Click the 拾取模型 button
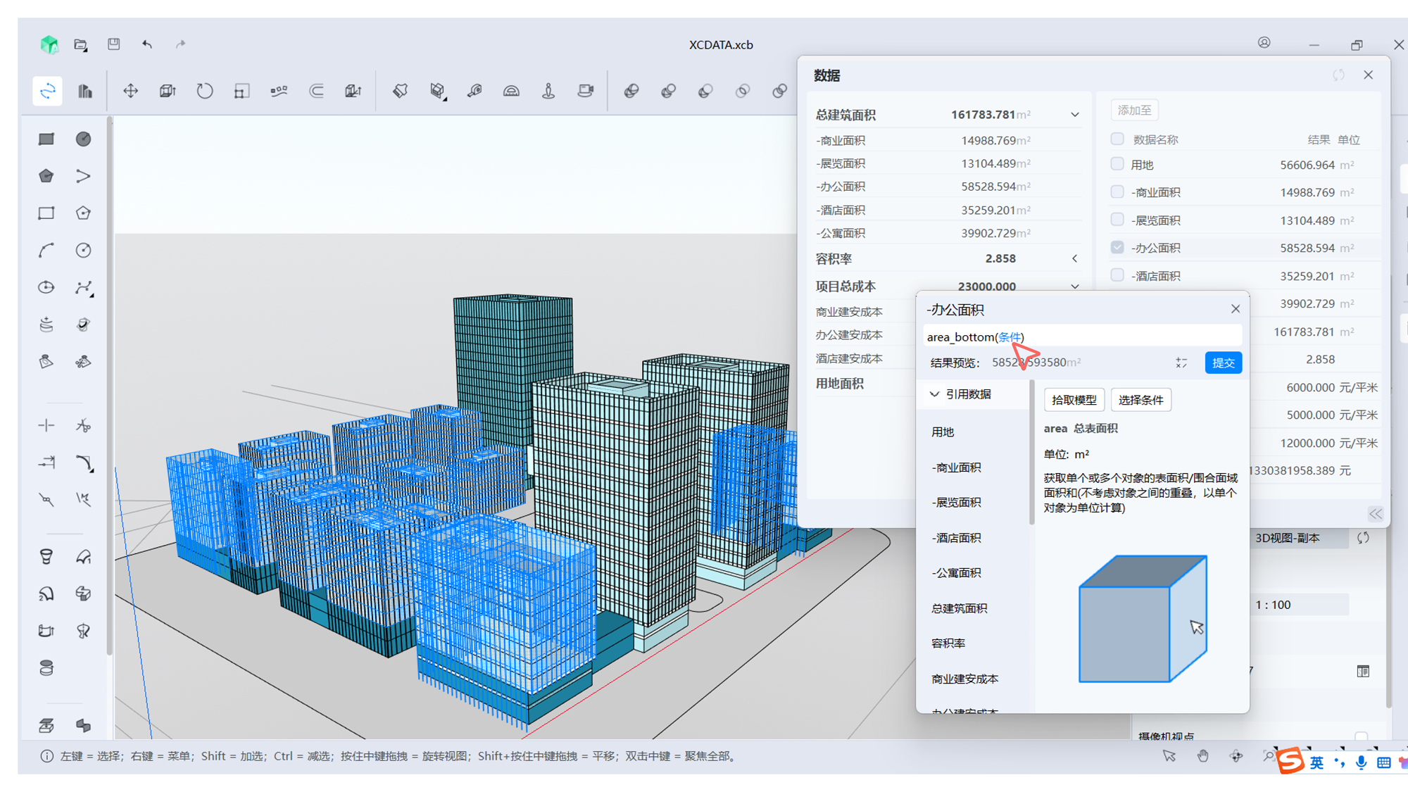 click(x=1074, y=400)
